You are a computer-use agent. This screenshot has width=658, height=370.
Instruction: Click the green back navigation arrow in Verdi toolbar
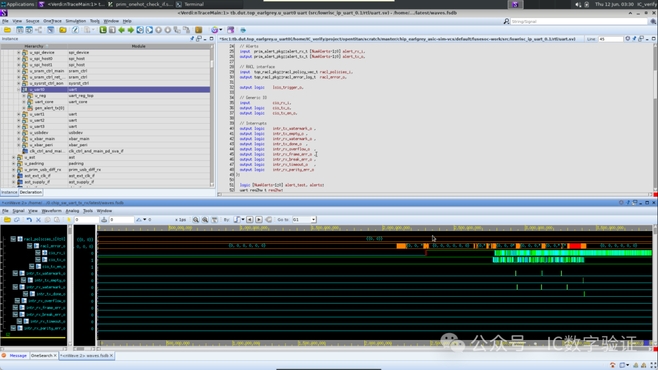(121, 29)
